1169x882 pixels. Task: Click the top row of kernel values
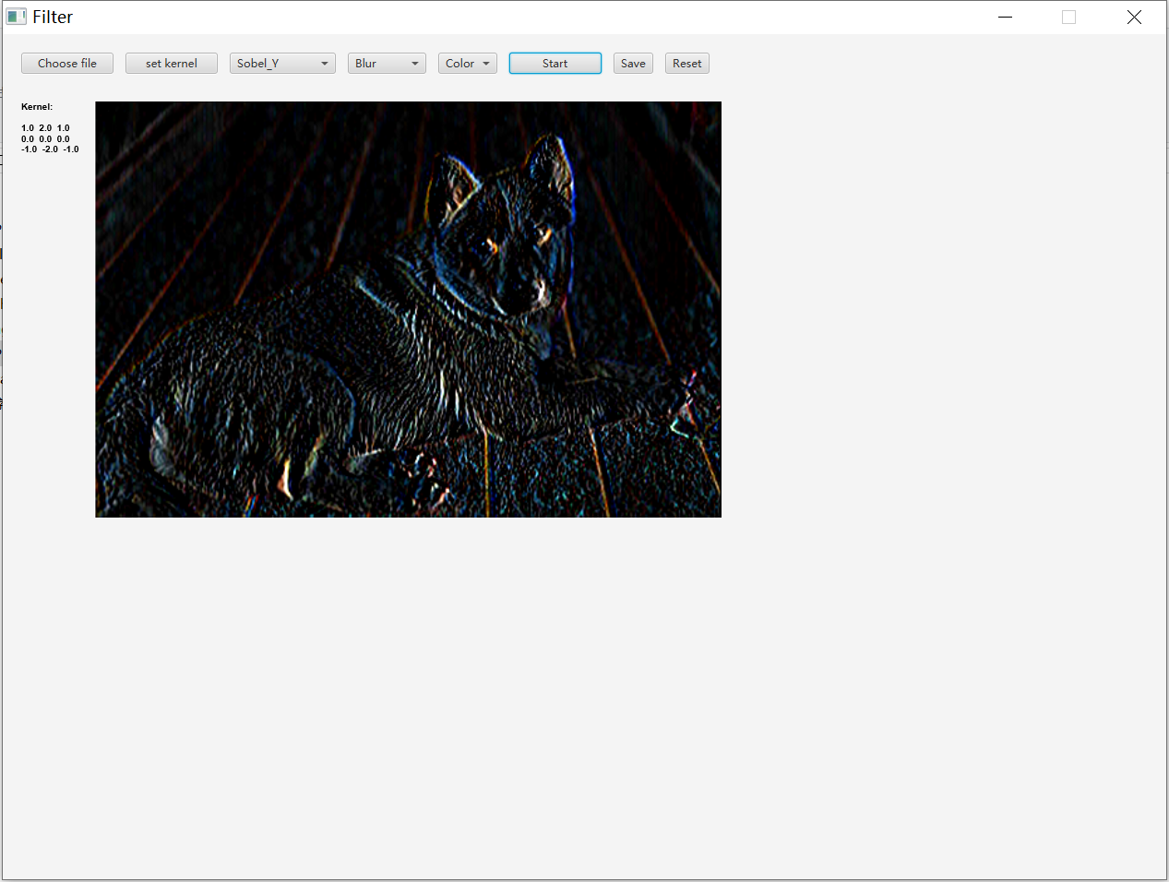tap(45, 128)
